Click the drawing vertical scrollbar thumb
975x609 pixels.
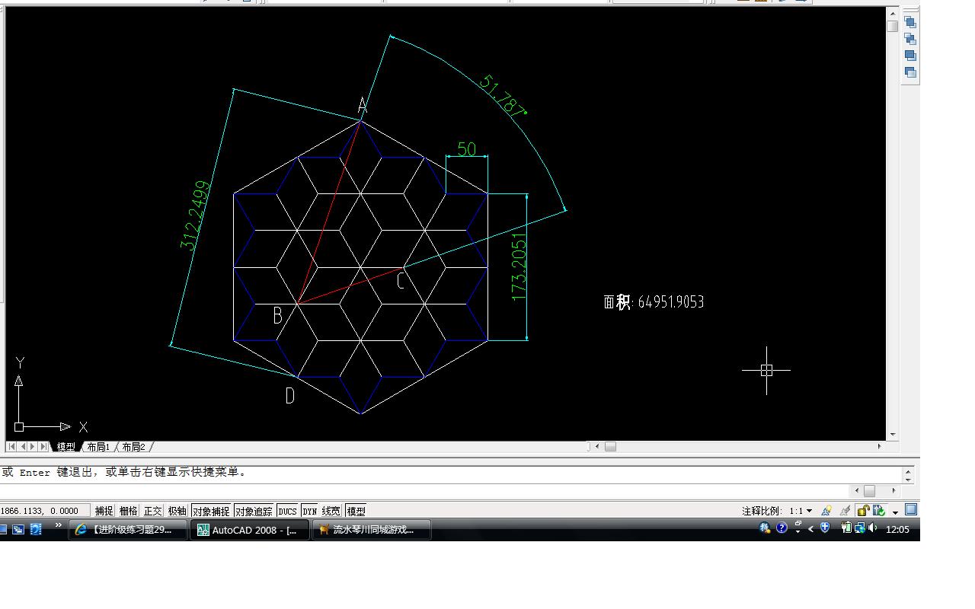(893, 26)
